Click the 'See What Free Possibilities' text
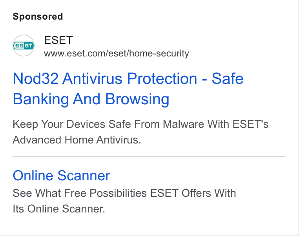 pyautogui.click(x=80, y=193)
